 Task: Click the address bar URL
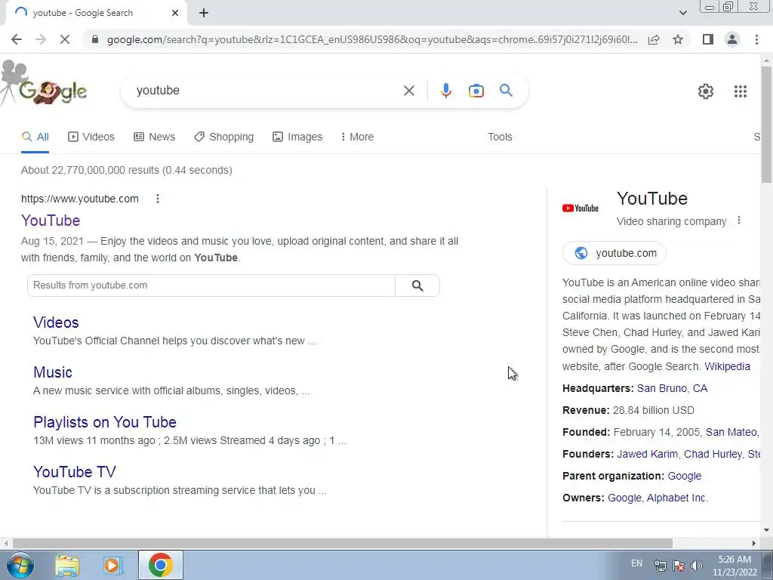(x=371, y=39)
